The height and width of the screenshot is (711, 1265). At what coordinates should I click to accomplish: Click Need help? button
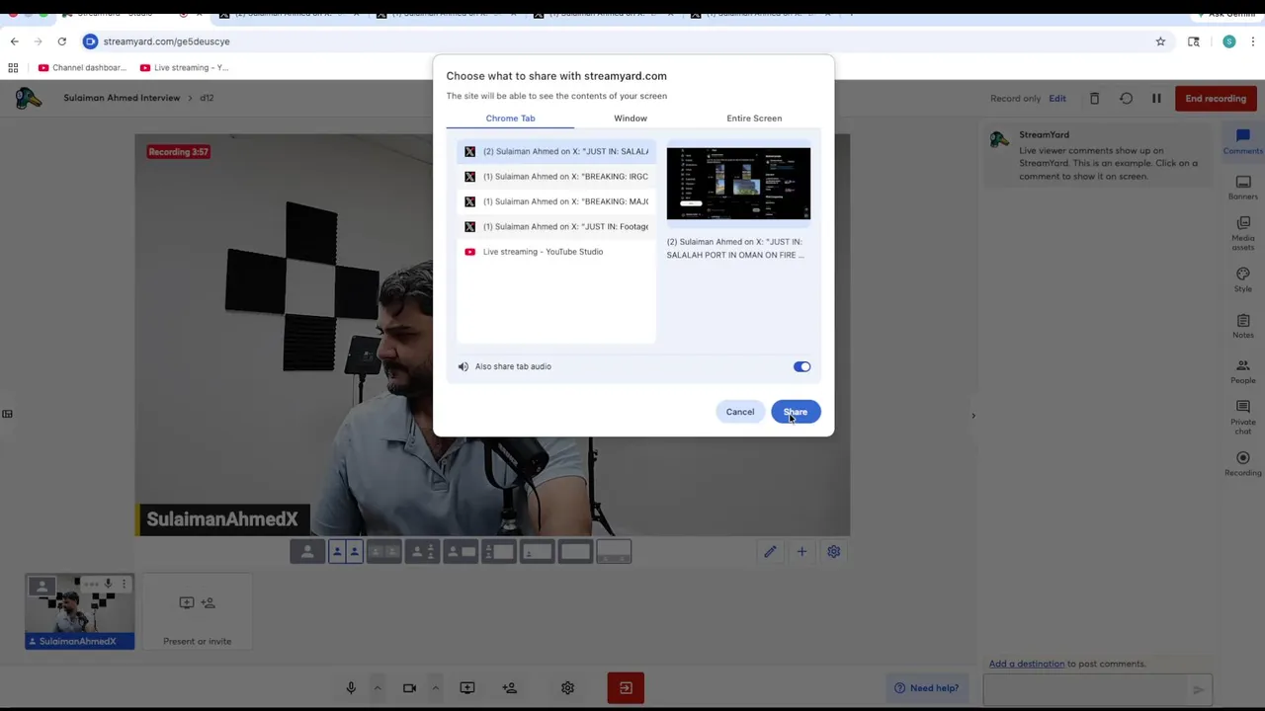(x=926, y=688)
